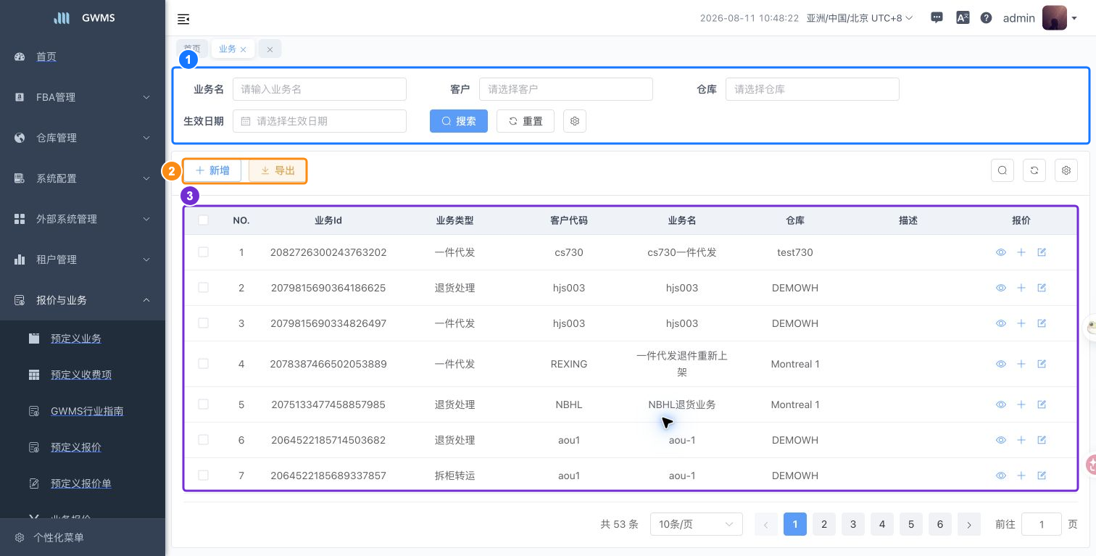
Task: Open 10条/页 page size dropdown
Action: (697, 524)
